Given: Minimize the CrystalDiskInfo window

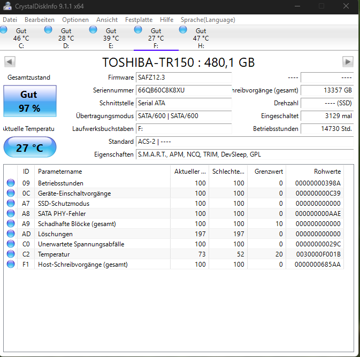Looking at the screenshot, I should coord(297,6).
